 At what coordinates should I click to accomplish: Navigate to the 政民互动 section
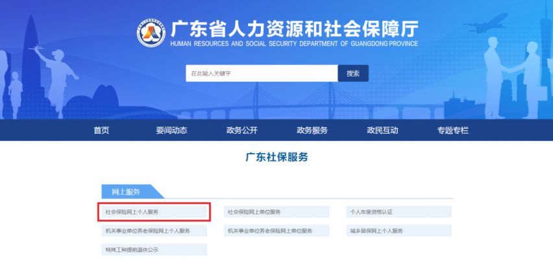pos(382,130)
